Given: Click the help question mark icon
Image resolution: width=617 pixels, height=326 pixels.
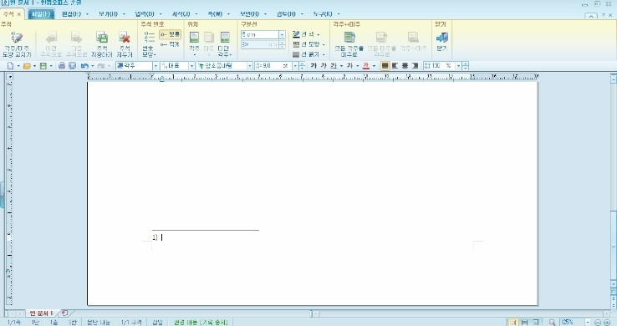Looking at the screenshot, I should [604, 15].
